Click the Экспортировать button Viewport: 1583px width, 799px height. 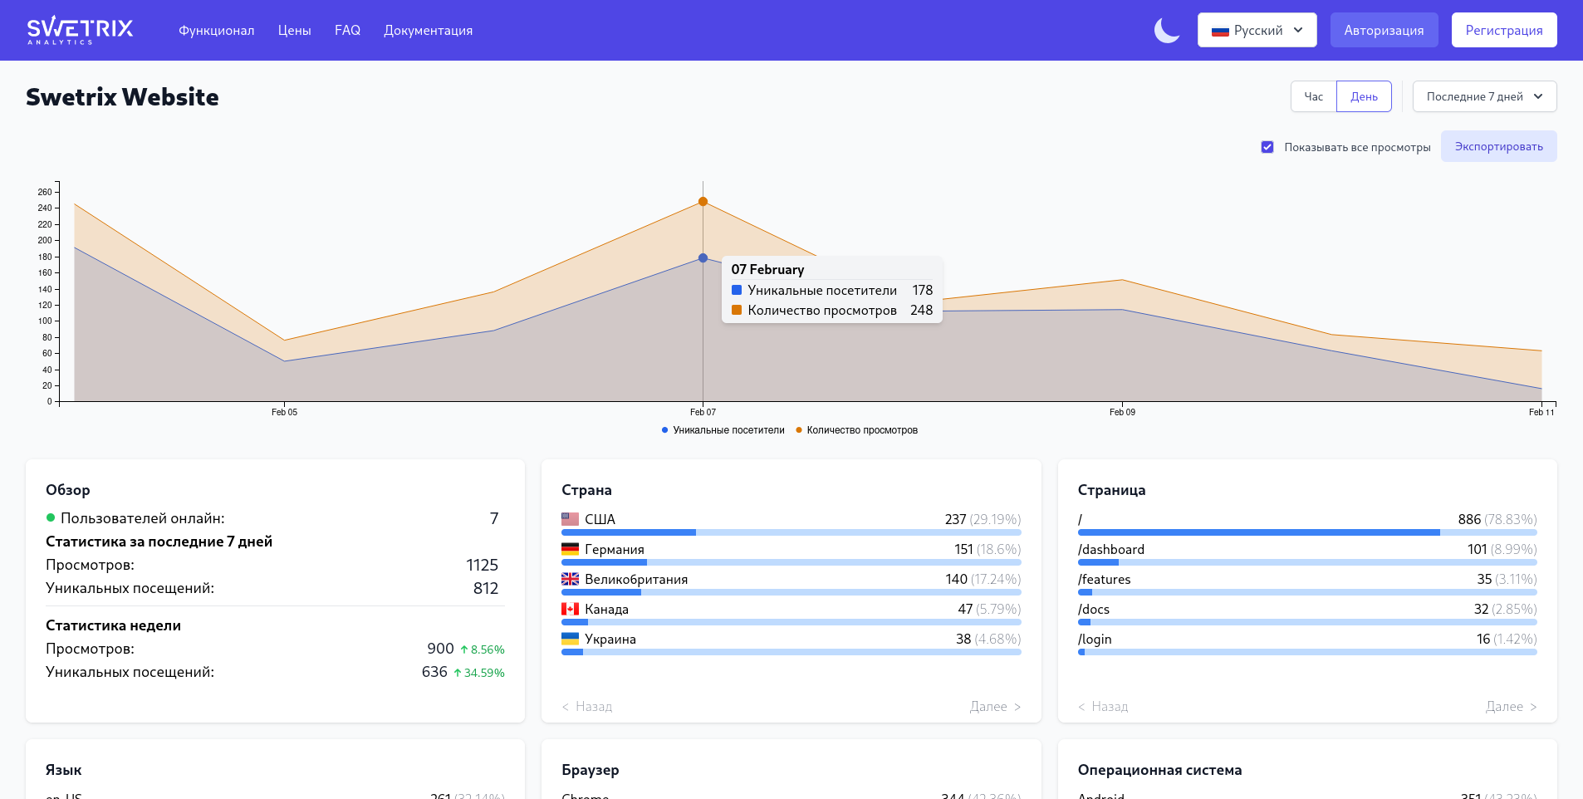pyautogui.click(x=1499, y=146)
